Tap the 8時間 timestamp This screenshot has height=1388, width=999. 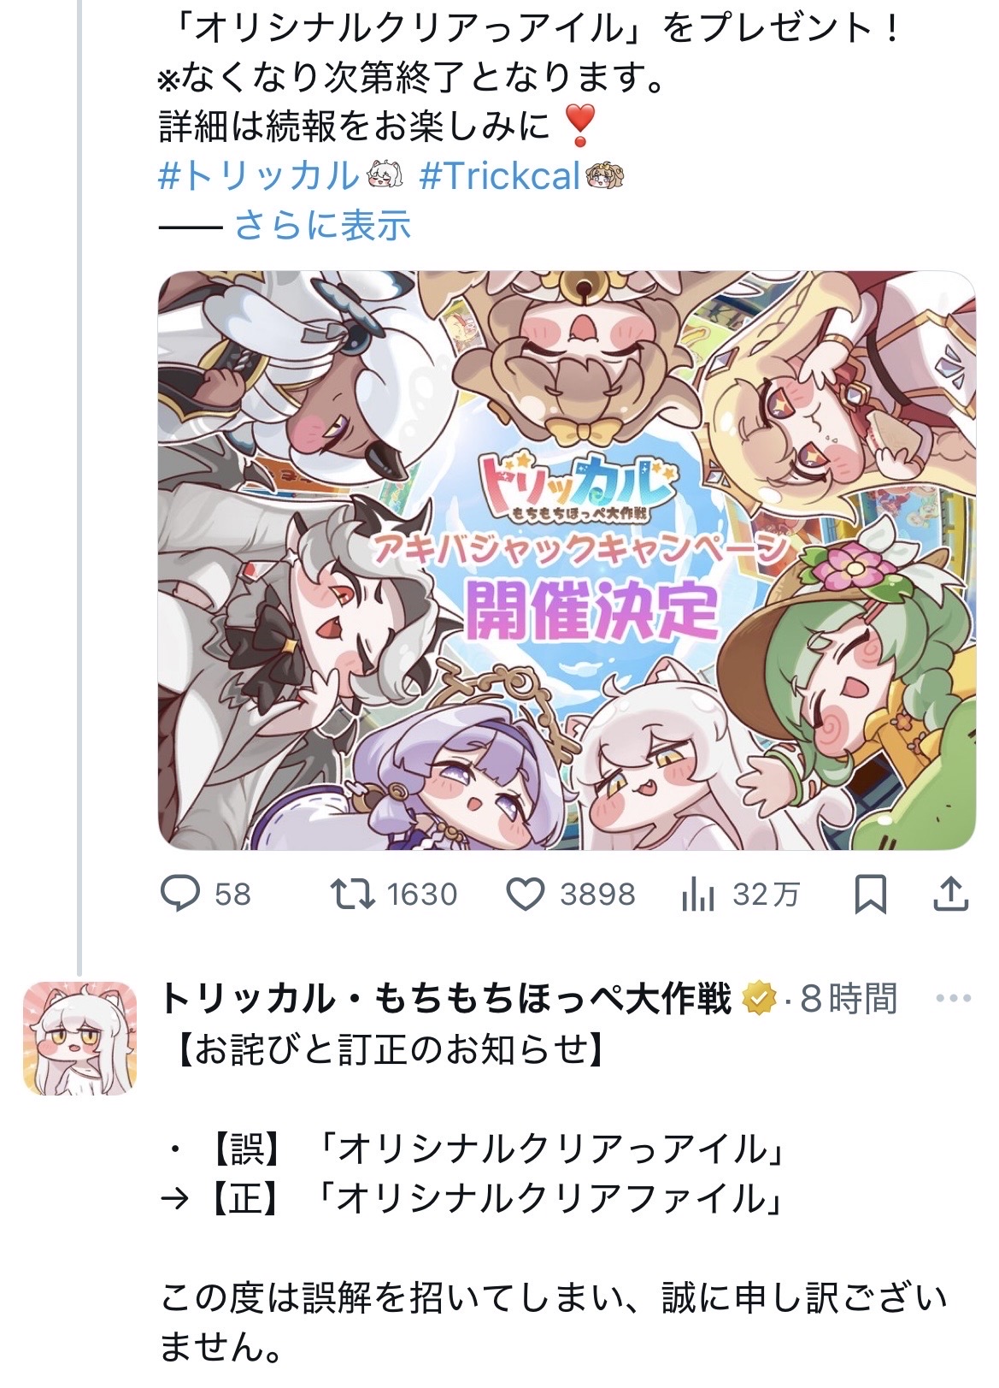click(849, 999)
